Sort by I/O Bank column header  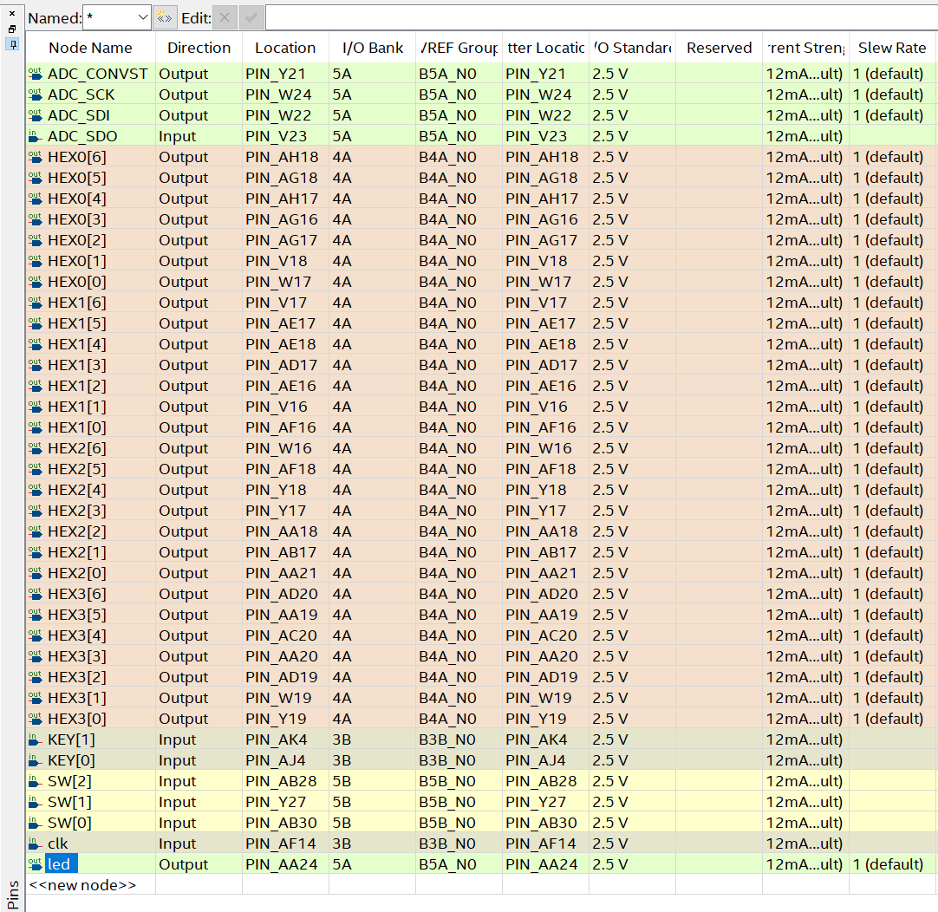(x=372, y=48)
